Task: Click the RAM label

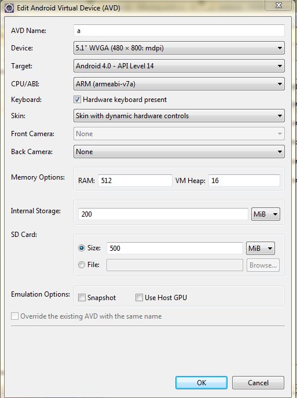Action: click(x=86, y=181)
